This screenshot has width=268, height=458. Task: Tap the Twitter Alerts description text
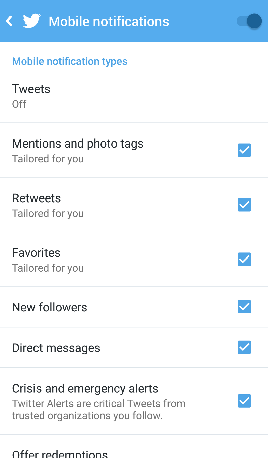[99, 409]
